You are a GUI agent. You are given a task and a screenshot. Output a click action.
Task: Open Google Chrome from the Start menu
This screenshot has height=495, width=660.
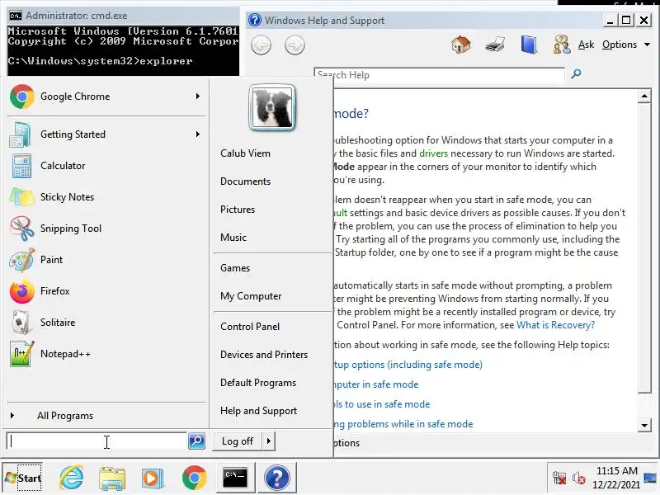106,97
